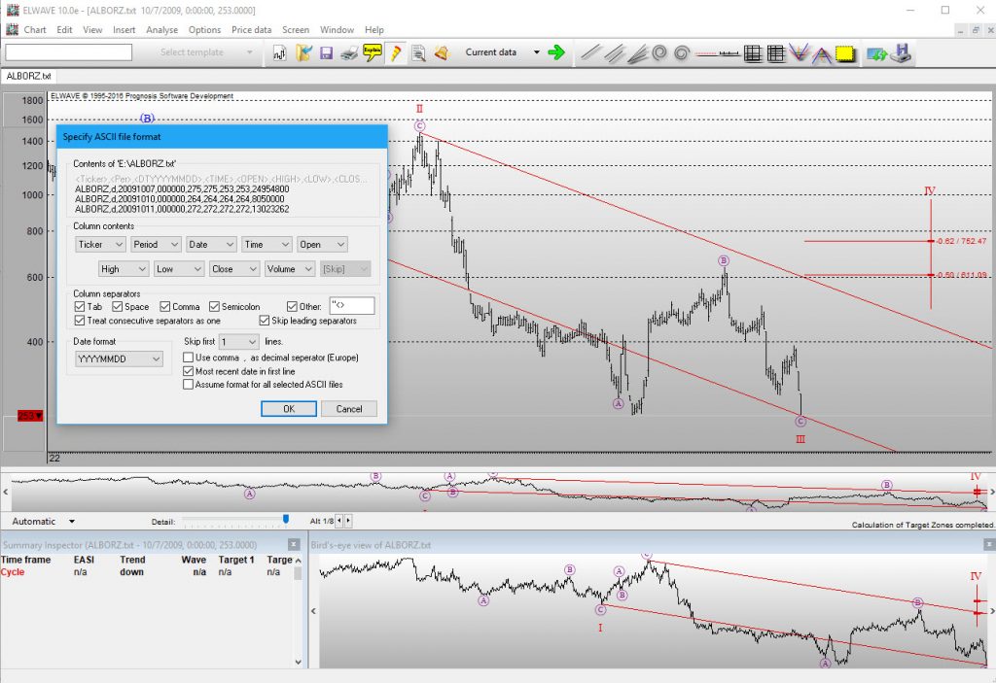The height and width of the screenshot is (683, 996).
Task: Open the Ticker column dropdown
Action: [100, 245]
